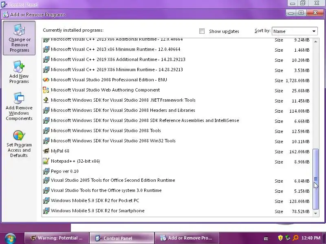Click SDK Reference Assemblies and IntelliSense icon
Viewport: 326px width, 244px height.
click(46, 120)
